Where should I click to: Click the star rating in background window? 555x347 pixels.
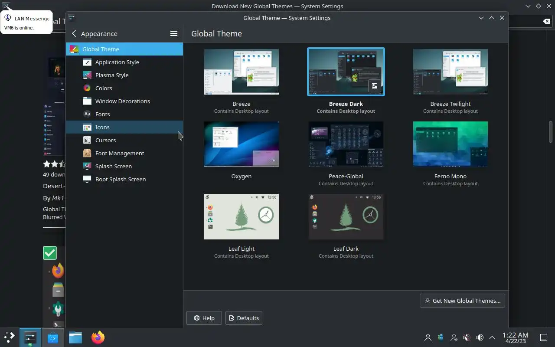coord(54,164)
